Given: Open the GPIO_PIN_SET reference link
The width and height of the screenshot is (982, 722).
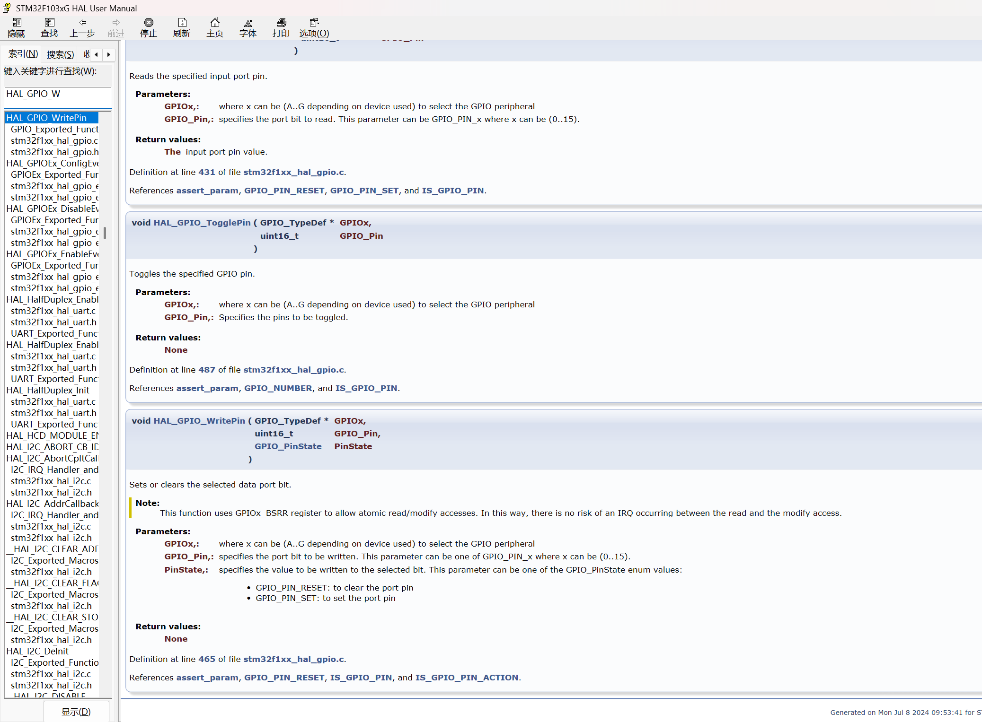Looking at the screenshot, I should 364,191.
